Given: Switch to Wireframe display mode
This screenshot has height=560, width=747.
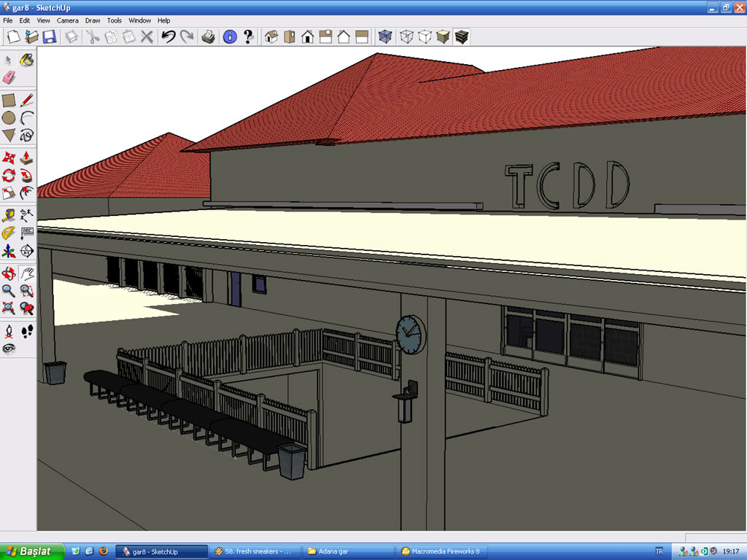Looking at the screenshot, I should click(x=406, y=36).
